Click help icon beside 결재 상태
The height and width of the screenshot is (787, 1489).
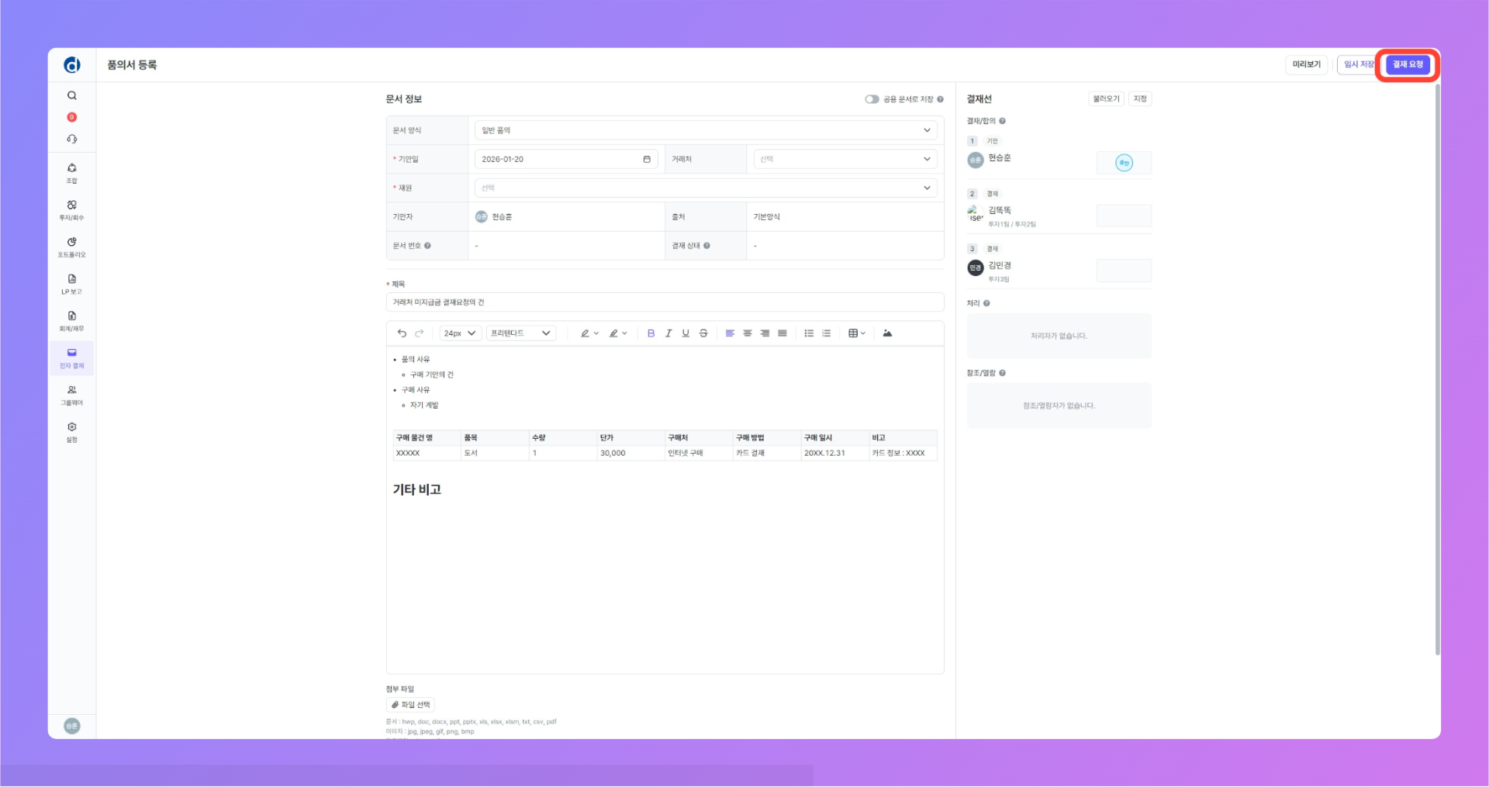(x=706, y=246)
